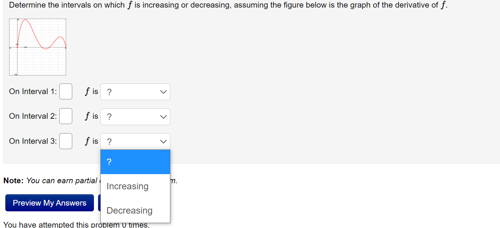Click the "f is" text beside Interval 3
The image size is (500, 228).
point(91,141)
